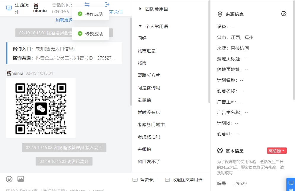Screen dimensions: 295x191
Task: Select the 要联系方式 quick phrase
Action: (149, 76)
